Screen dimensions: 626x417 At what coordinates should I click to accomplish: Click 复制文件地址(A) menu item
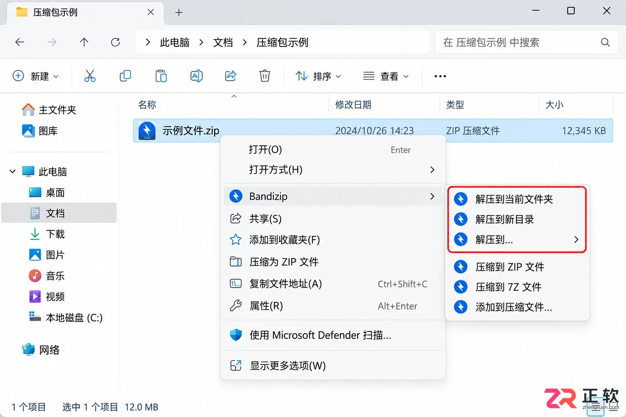333,284
